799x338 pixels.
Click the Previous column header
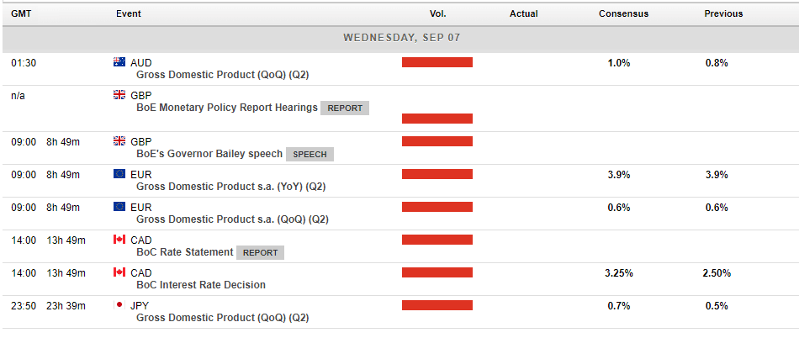point(723,13)
